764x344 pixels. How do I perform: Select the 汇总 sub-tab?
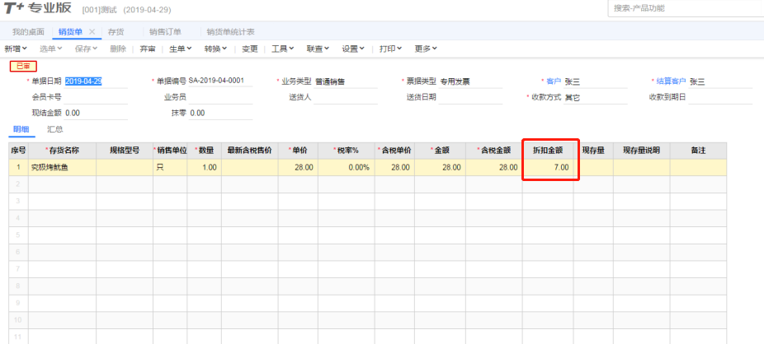pos(55,129)
